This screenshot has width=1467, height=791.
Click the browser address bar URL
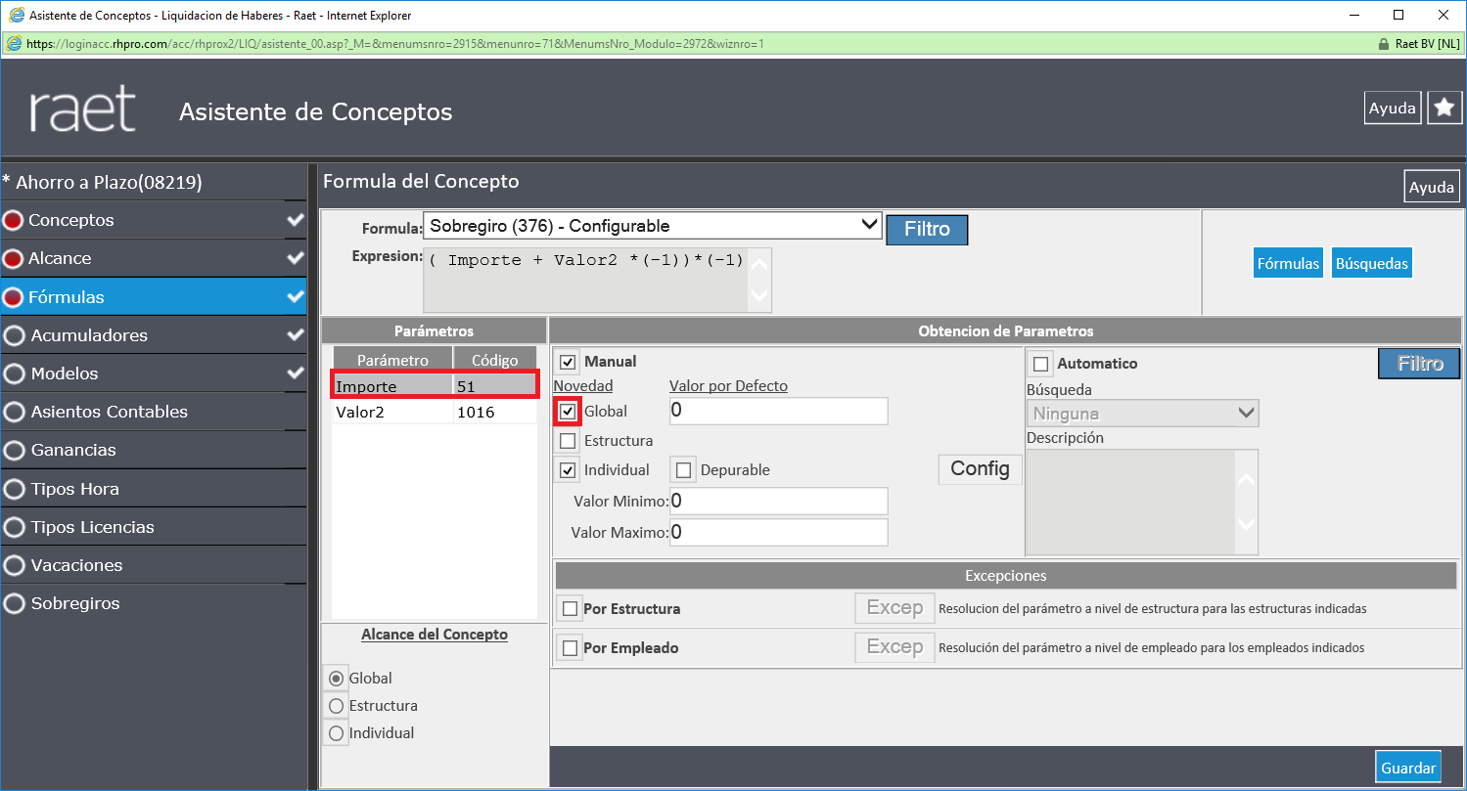(395, 44)
